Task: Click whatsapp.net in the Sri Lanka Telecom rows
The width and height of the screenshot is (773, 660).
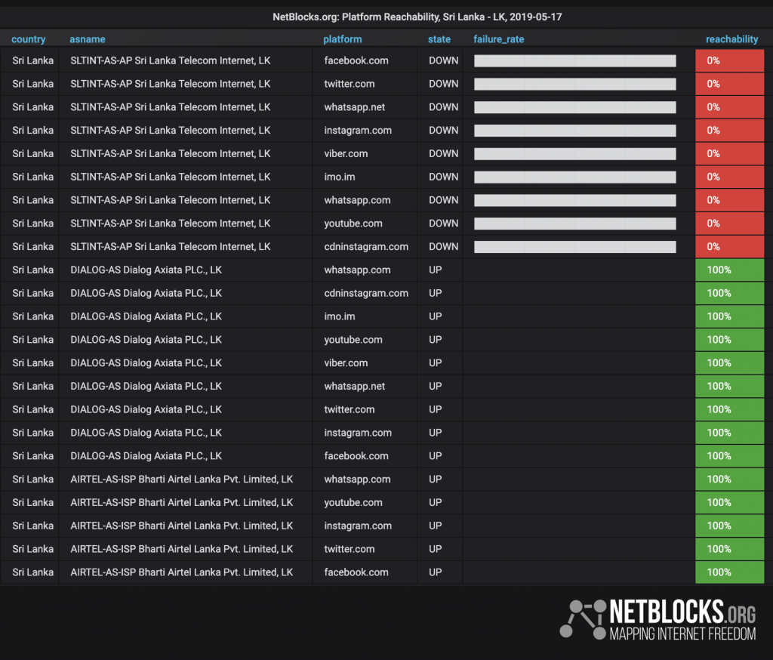Action: [x=355, y=107]
